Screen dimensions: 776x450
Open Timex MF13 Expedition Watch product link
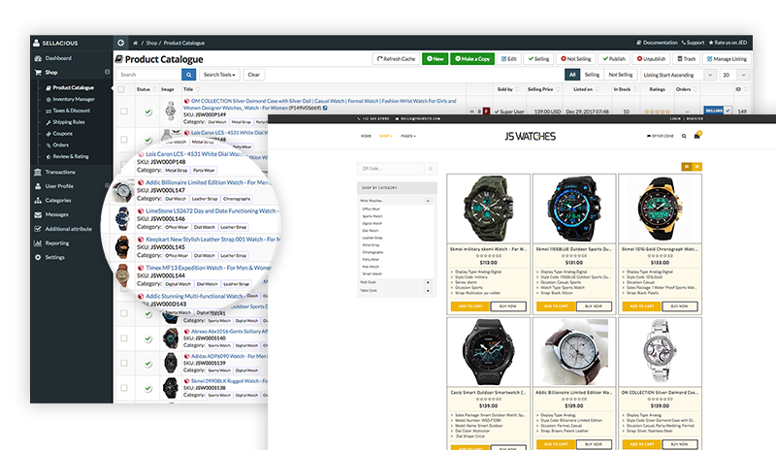coord(209,268)
